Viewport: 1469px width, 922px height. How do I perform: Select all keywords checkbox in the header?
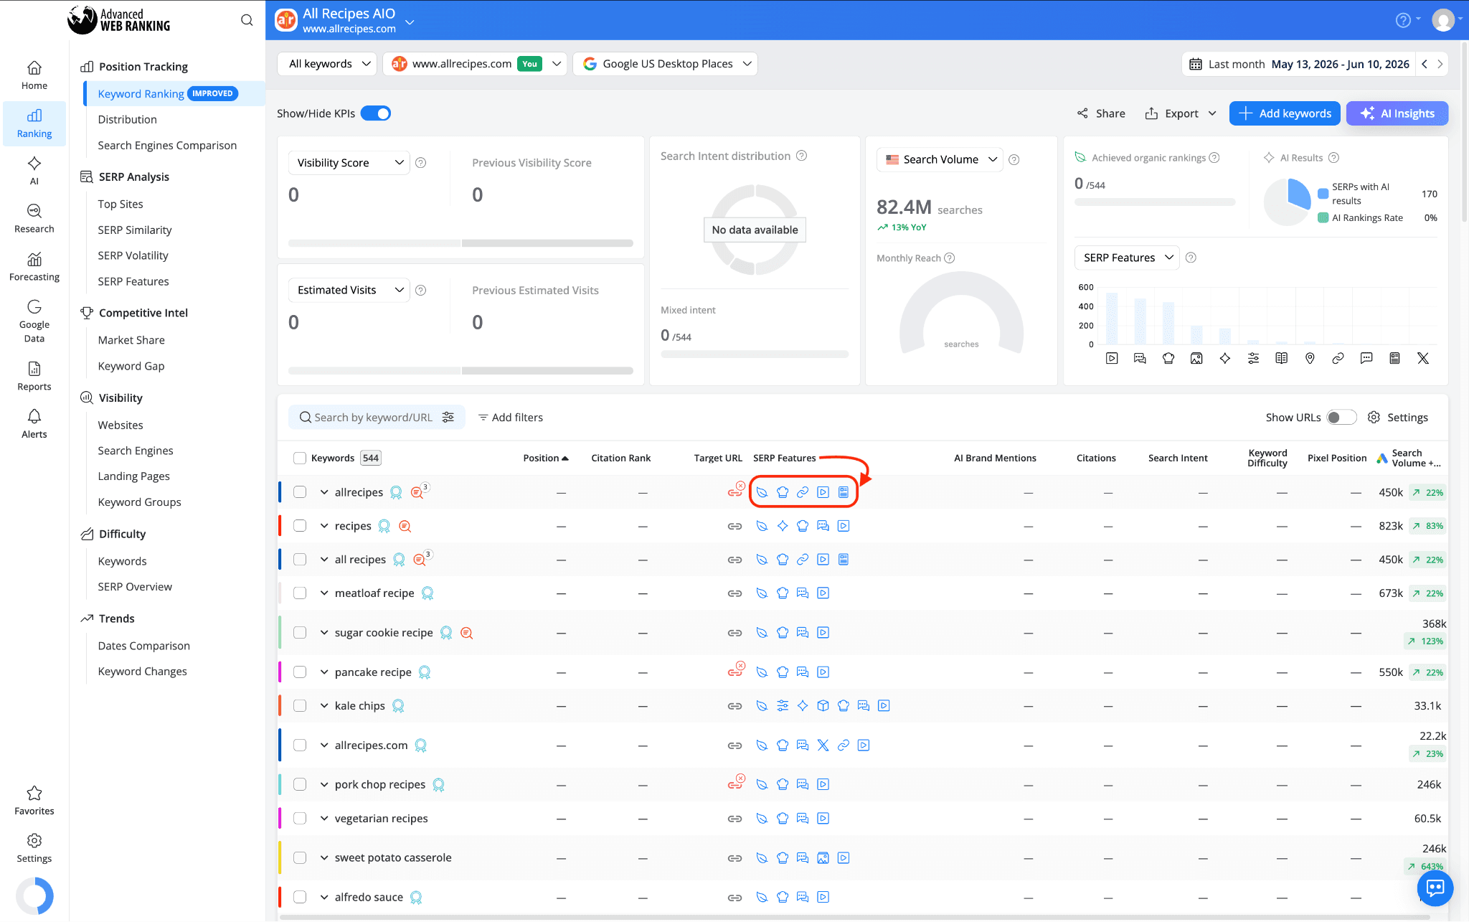[300, 458]
